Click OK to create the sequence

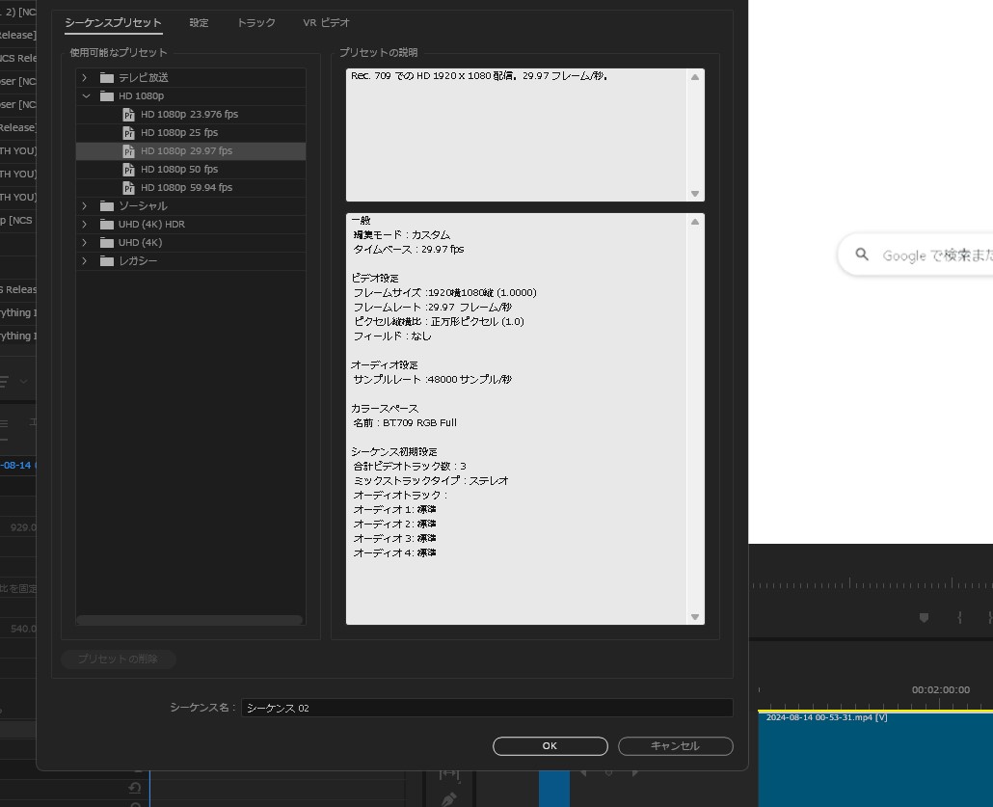click(x=550, y=745)
